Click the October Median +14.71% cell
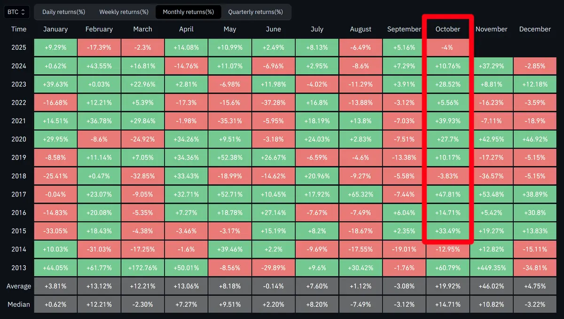Image resolution: width=564 pixels, height=319 pixels. pyautogui.click(x=447, y=304)
